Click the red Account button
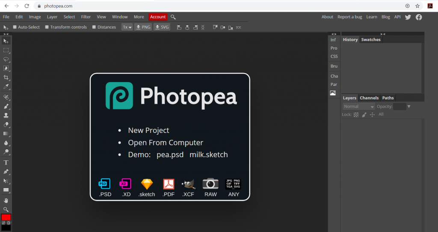The width and height of the screenshot is (438, 232). 158,17
